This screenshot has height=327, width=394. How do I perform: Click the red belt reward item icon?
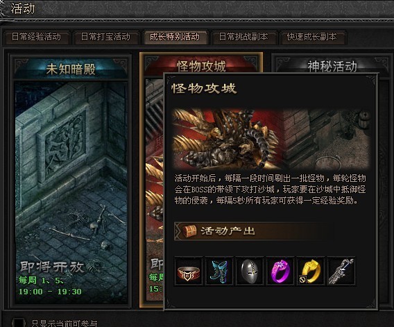189,271
